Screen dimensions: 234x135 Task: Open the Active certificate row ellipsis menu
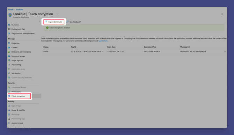click(225, 51)
